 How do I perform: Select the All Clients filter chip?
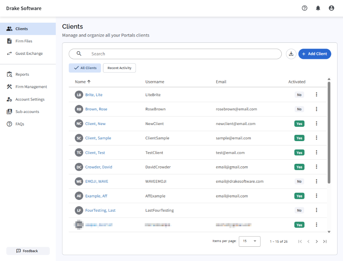[x=85, y=68]
